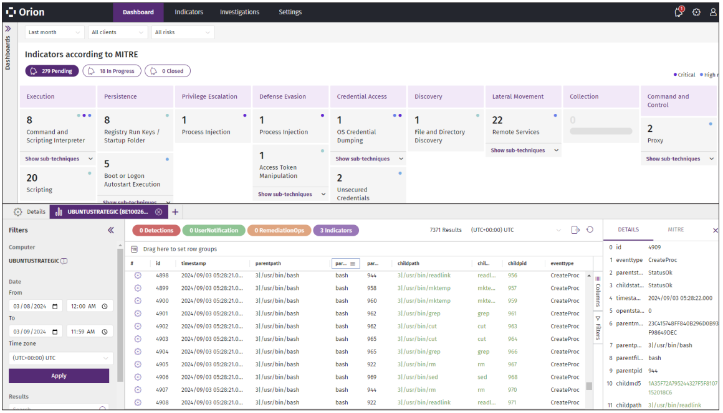Open the user profile icon
The height and width of the screenshot is (413, 723).
(x=713, y=12)
